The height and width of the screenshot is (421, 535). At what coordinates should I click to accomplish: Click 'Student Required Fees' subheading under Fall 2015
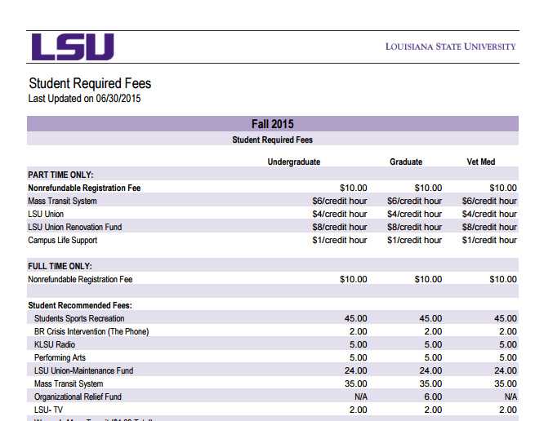click(x=272, y=140)
